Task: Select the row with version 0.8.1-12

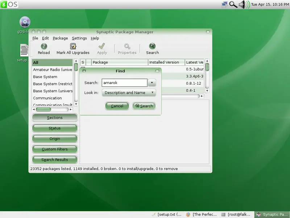Action: [x=183, y=84]
